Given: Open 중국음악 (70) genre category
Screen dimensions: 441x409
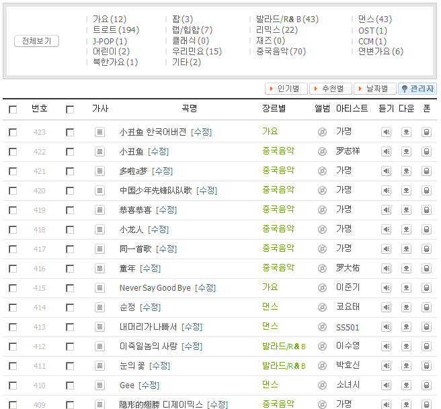Looking at the screenshot, I should (x=280, y=52).
